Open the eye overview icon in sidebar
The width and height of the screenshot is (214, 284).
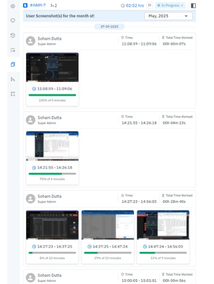point(13,6)
